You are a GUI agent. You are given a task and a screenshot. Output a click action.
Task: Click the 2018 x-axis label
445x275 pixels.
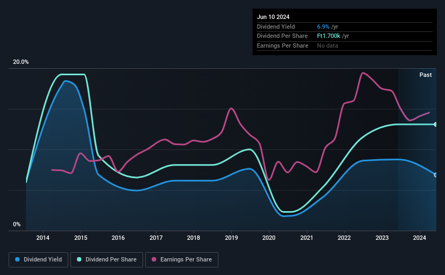pyautogui.click(x=194, y=238)
